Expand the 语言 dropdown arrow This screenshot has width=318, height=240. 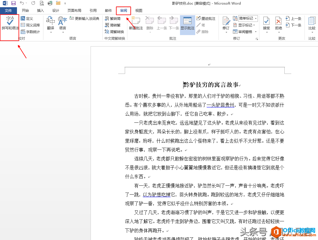(x=63, y=32)
